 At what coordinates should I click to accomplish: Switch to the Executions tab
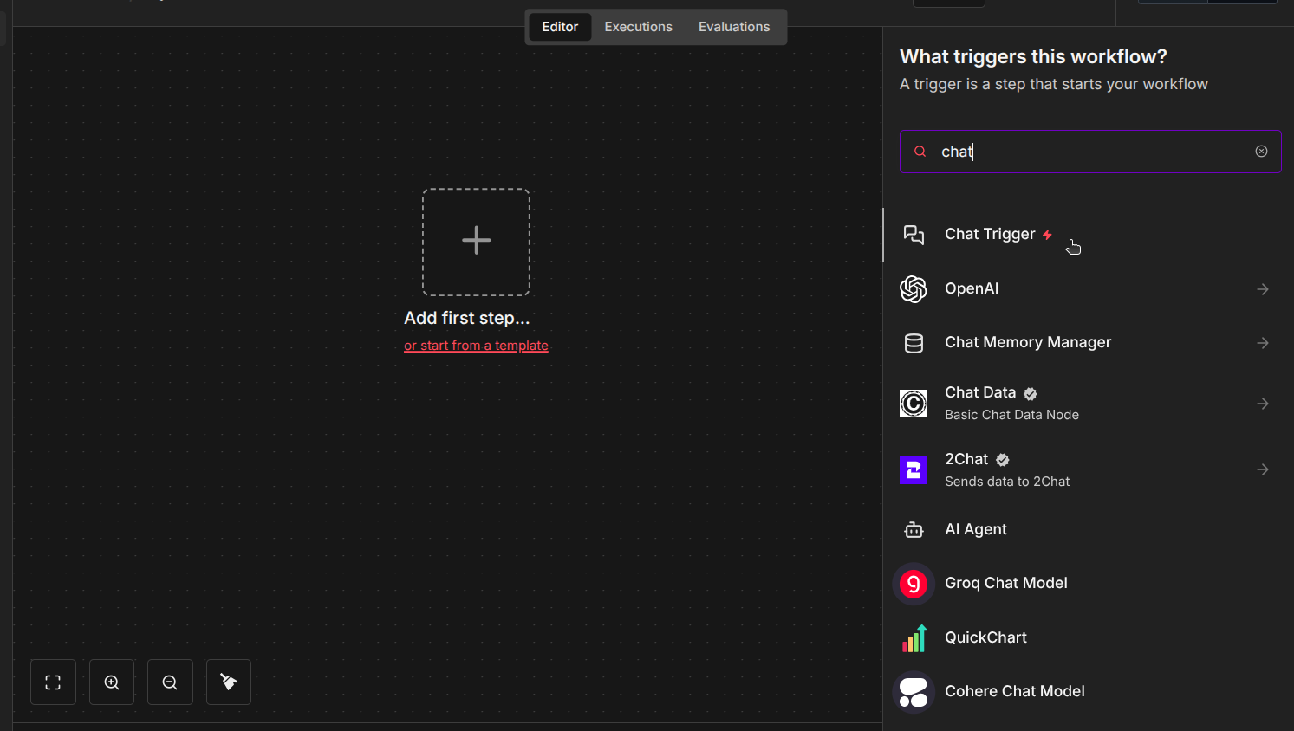(638, 26)
